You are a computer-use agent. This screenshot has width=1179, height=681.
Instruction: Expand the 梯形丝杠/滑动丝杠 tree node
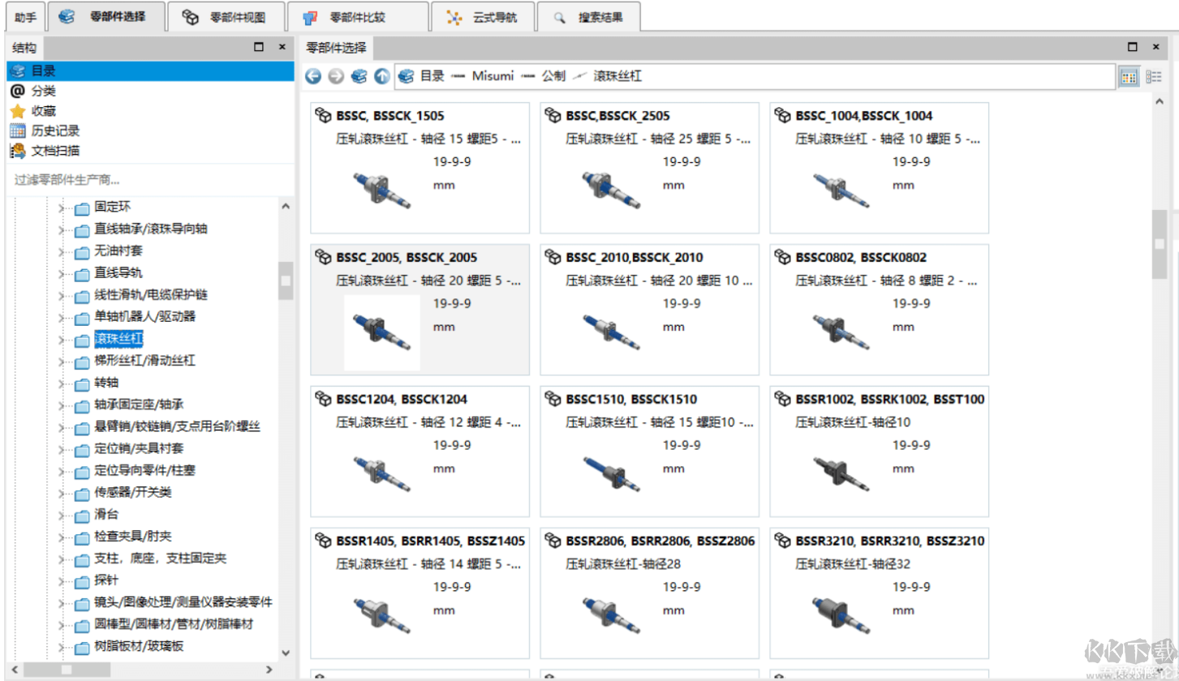(x=61, y=361)
